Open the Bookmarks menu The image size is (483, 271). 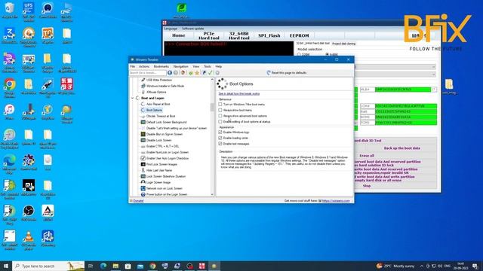(x=161, y=66)
